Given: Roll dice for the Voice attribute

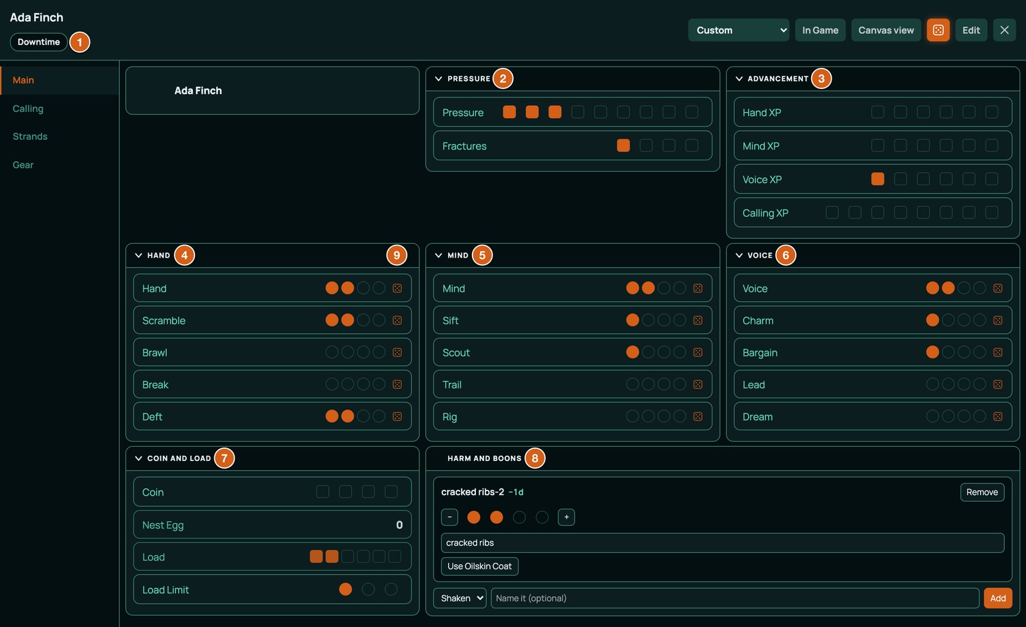Looking at the screenshot, I should pos(998,288).
